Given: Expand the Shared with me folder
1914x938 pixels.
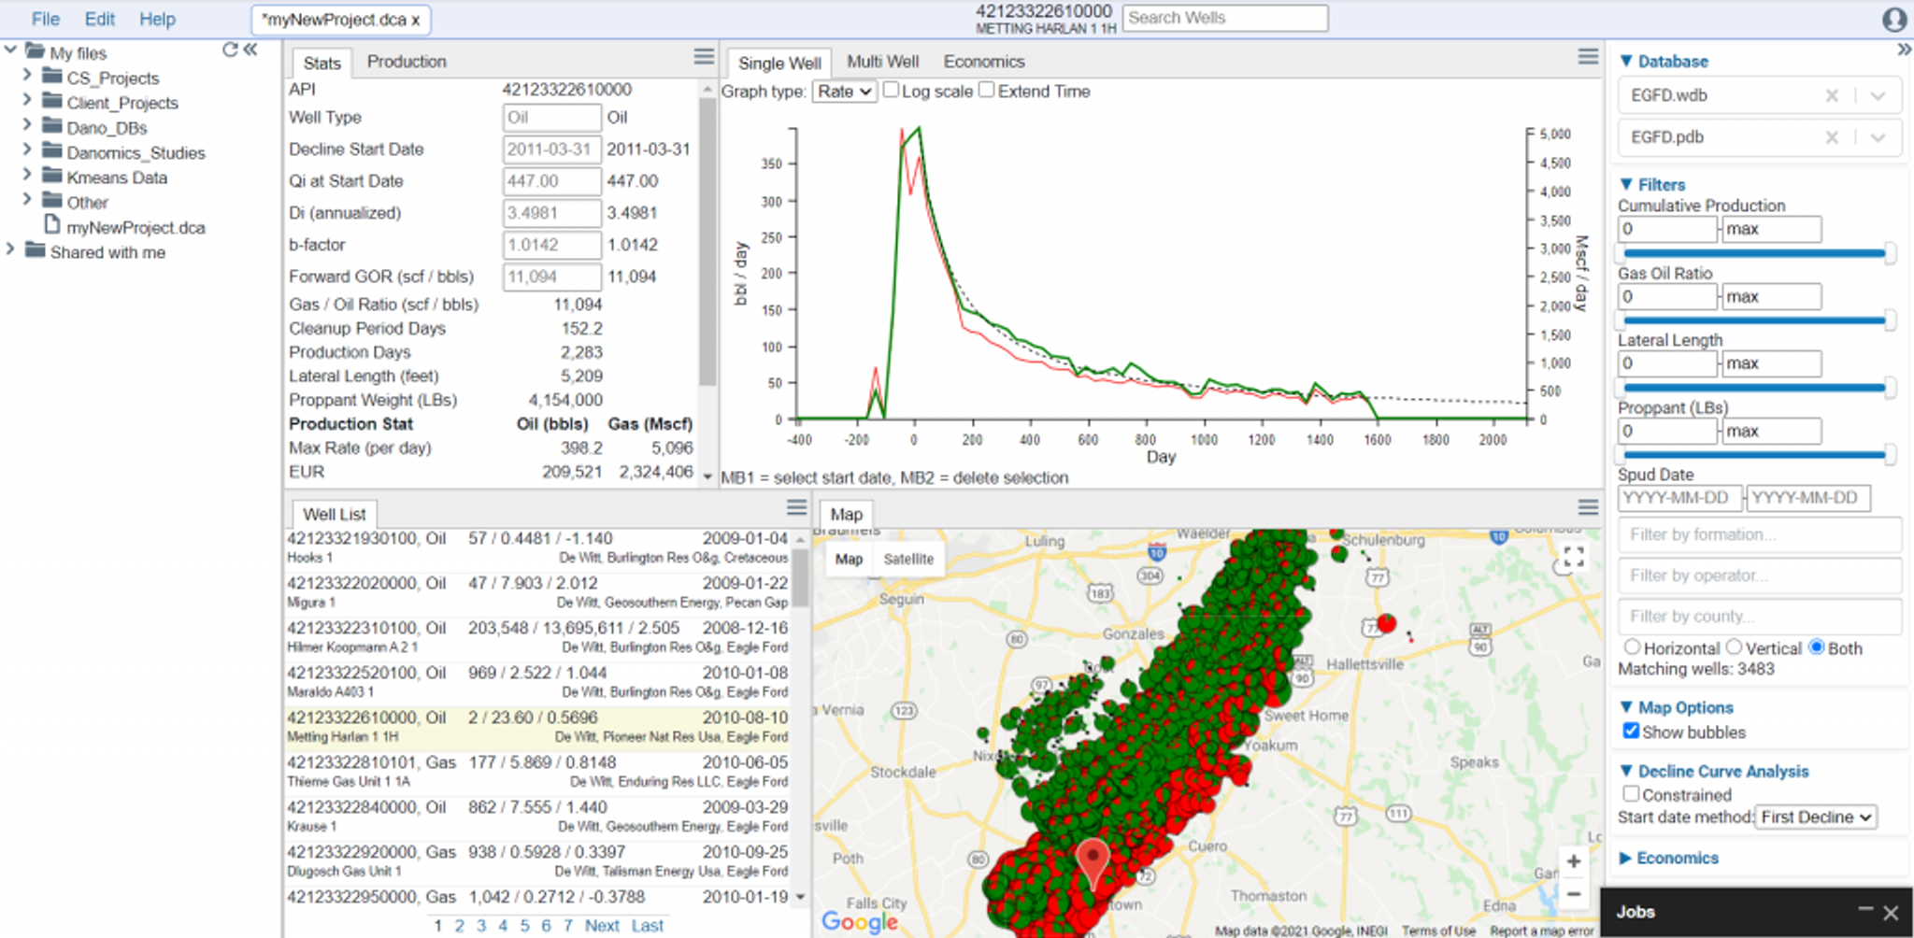Looking at the screenshot, I should (10, 249).
